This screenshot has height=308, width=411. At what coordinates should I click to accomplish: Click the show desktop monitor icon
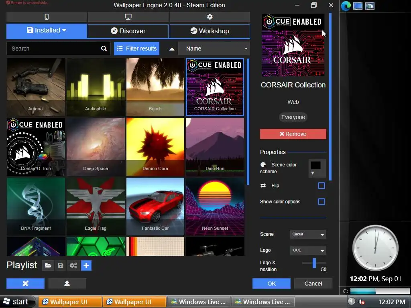click(x=358, y=6)
